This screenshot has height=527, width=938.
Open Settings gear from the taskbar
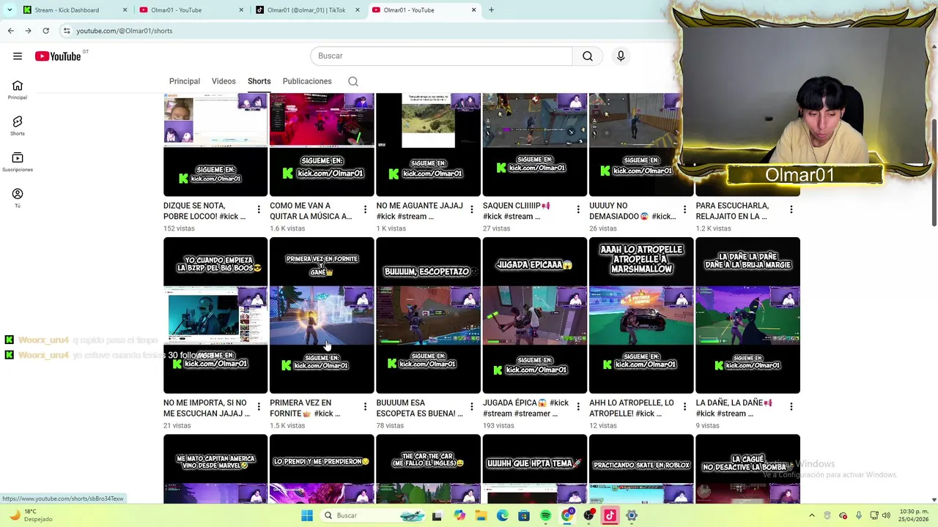coord(632,515)
